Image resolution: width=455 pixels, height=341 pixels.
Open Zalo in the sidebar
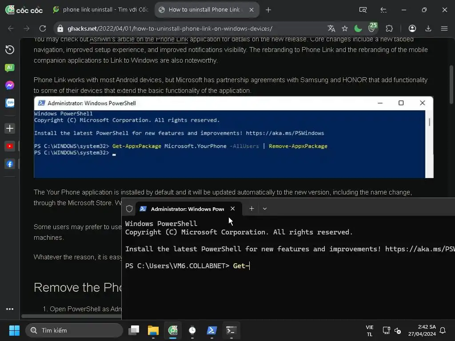click(10, 103)
